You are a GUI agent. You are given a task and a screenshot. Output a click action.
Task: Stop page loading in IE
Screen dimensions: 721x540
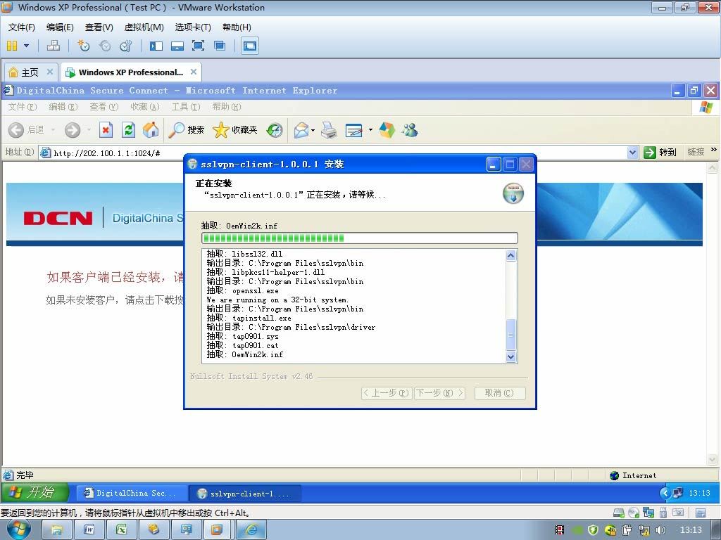[x=106, y=130]
